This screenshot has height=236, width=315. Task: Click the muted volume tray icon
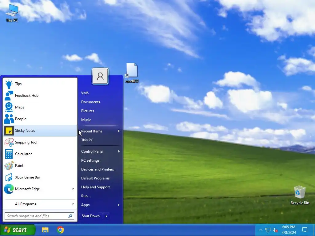tap(275, 230)
